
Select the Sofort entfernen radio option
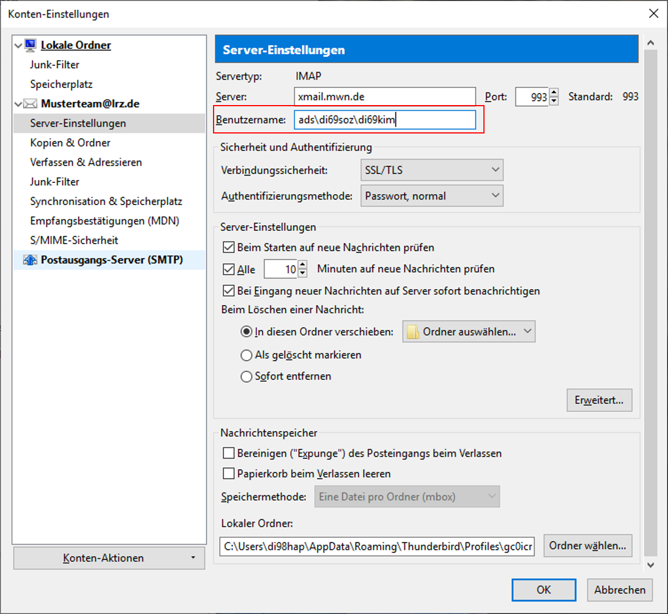tap(247, 376)
